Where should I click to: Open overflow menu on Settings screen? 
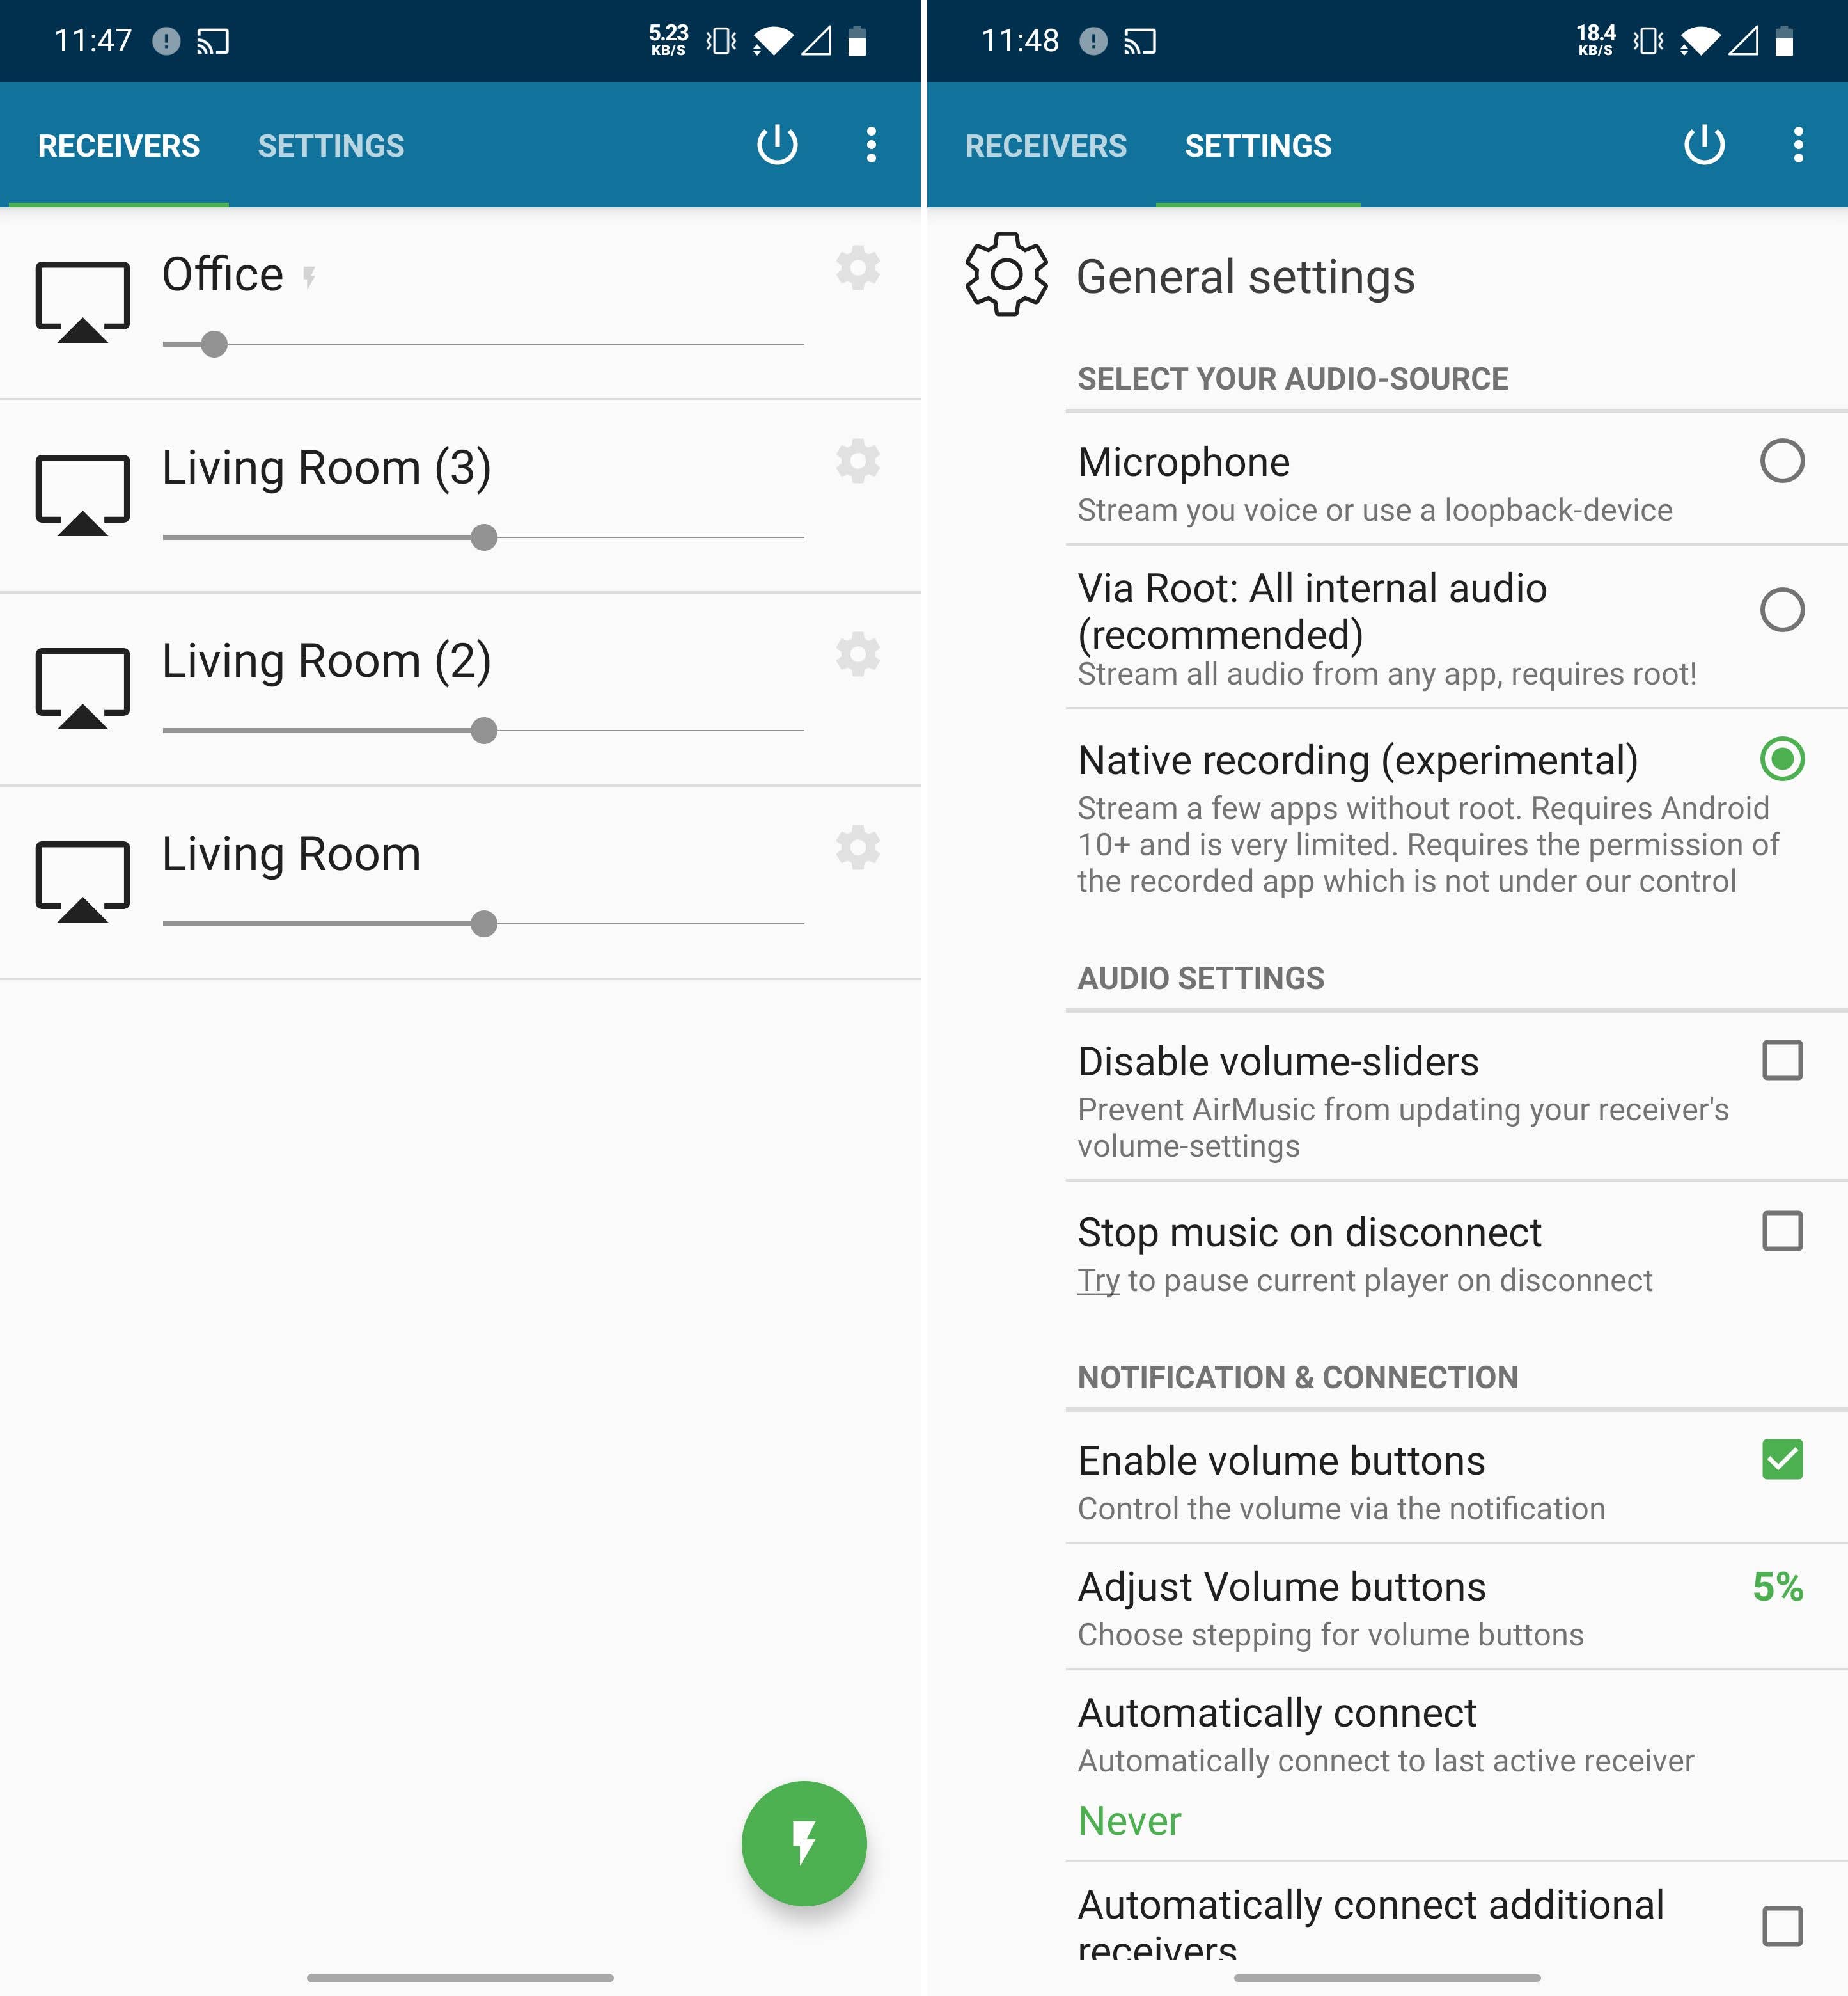pyautogui.click(x=1797, y=145)
